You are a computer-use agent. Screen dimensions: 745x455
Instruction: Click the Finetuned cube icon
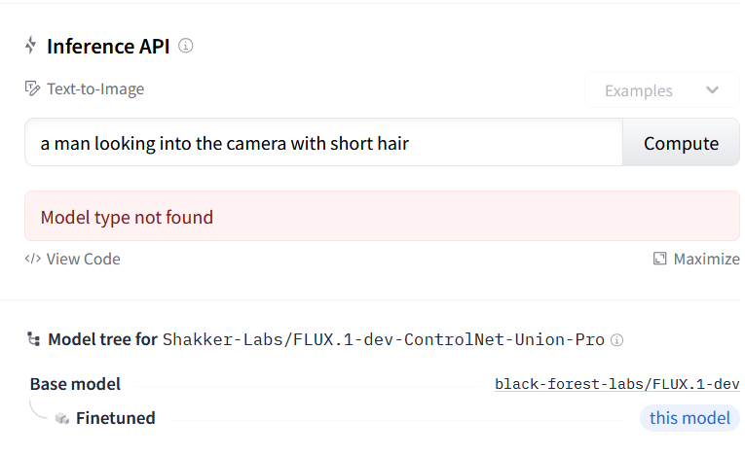[x=62, y=419]
